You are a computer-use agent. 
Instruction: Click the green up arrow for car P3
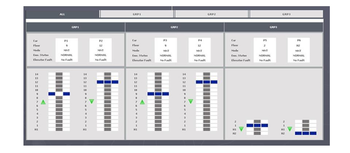tap(142, 102)
